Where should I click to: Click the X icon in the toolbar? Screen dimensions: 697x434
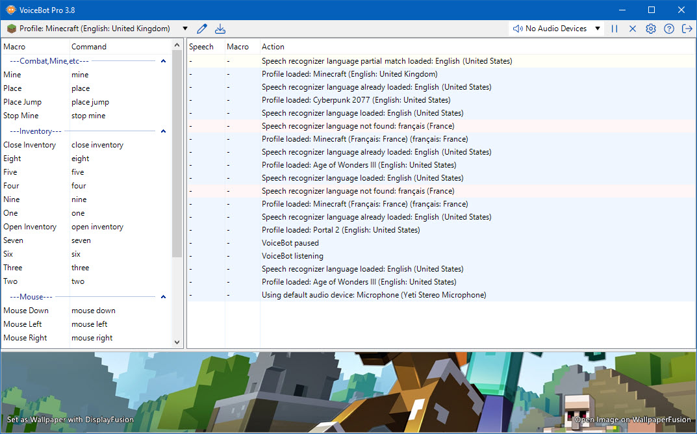[x=633, y=29]
